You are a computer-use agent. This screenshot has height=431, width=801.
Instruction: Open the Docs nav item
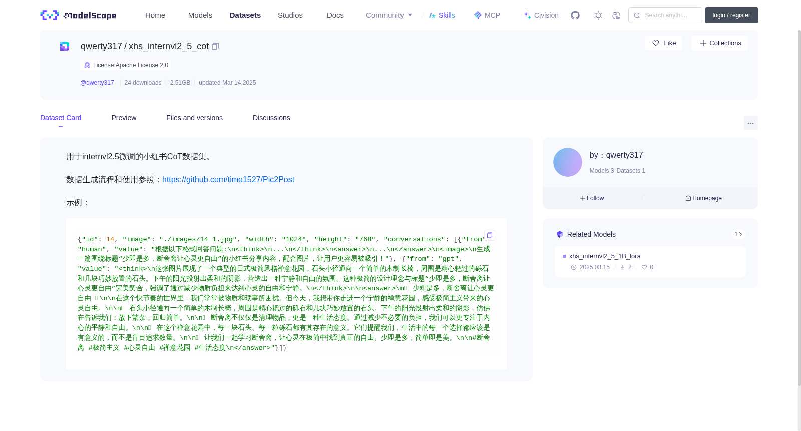click(335, 15)
